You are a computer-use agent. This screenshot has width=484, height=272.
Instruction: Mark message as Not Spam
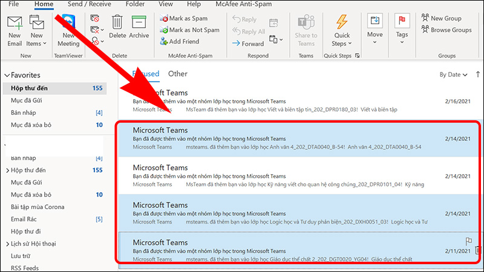(x=189, y=30)
